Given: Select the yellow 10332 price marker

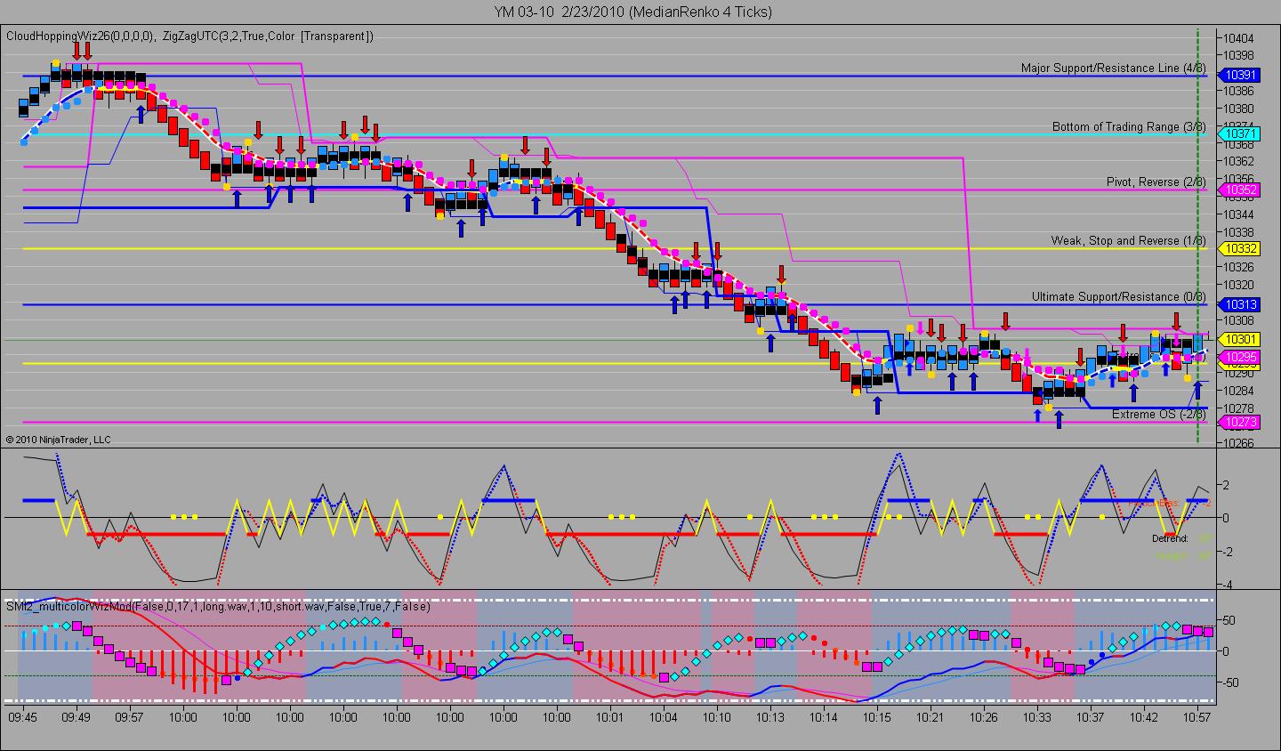Looking at the screenshot, I should tap(1238, 249).
